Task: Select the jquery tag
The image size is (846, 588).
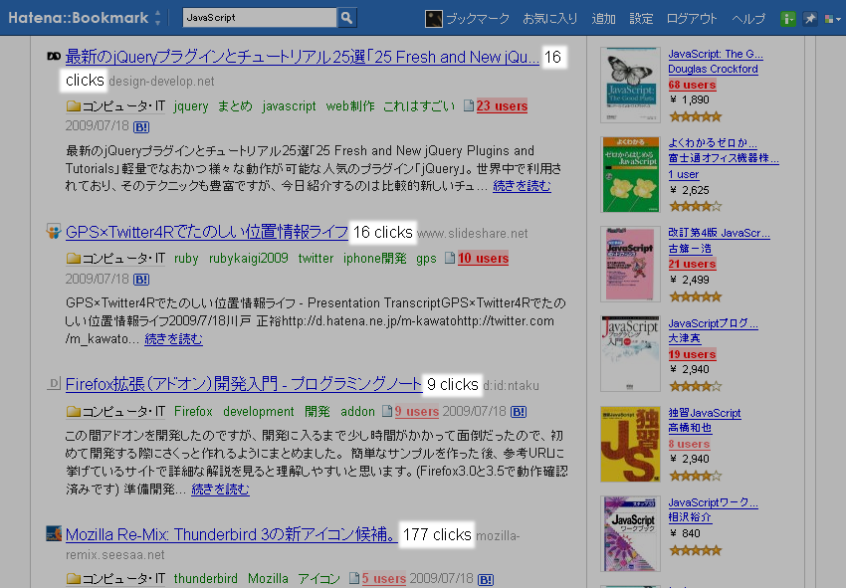Action: tap(191, 106)
